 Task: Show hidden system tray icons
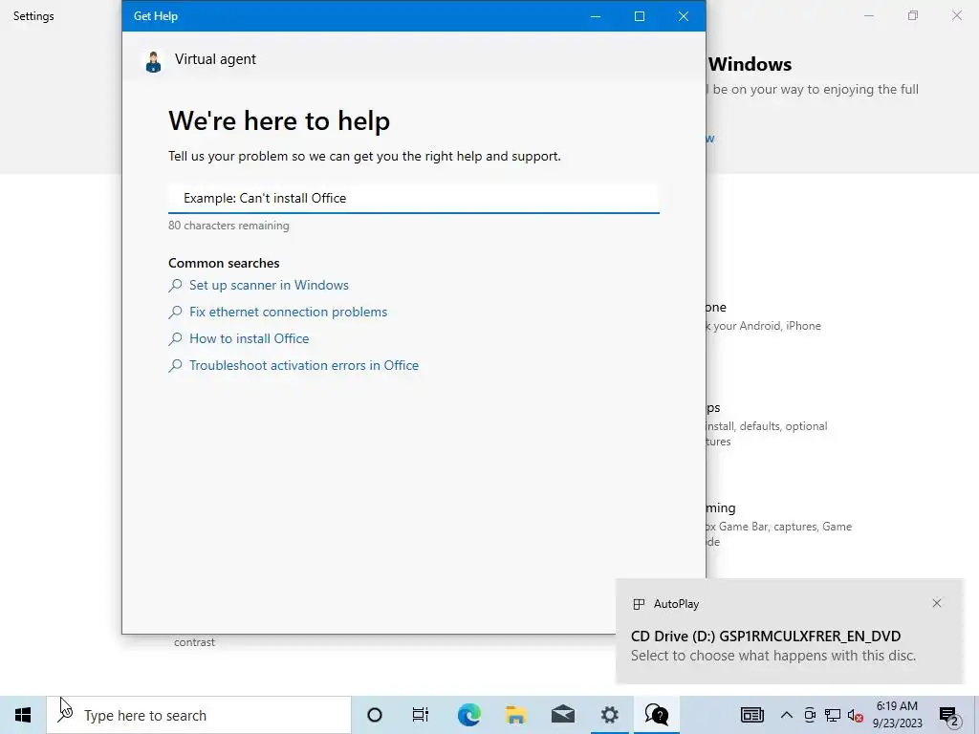pos(787,715)
